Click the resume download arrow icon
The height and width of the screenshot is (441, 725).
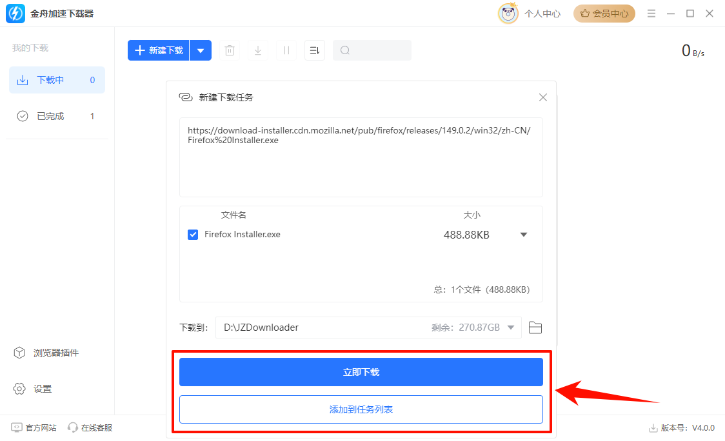point(257,50)
